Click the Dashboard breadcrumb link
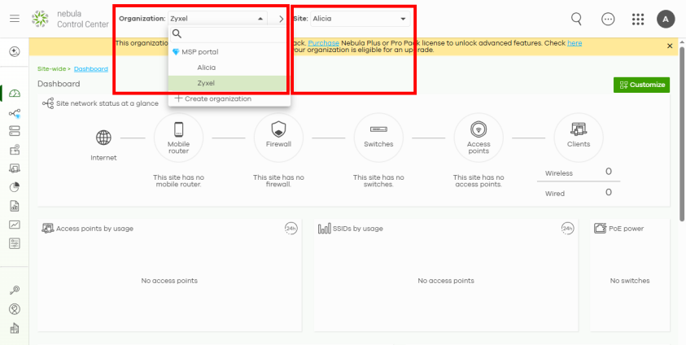The image size is (686, 345). click(x=91, y=69)
